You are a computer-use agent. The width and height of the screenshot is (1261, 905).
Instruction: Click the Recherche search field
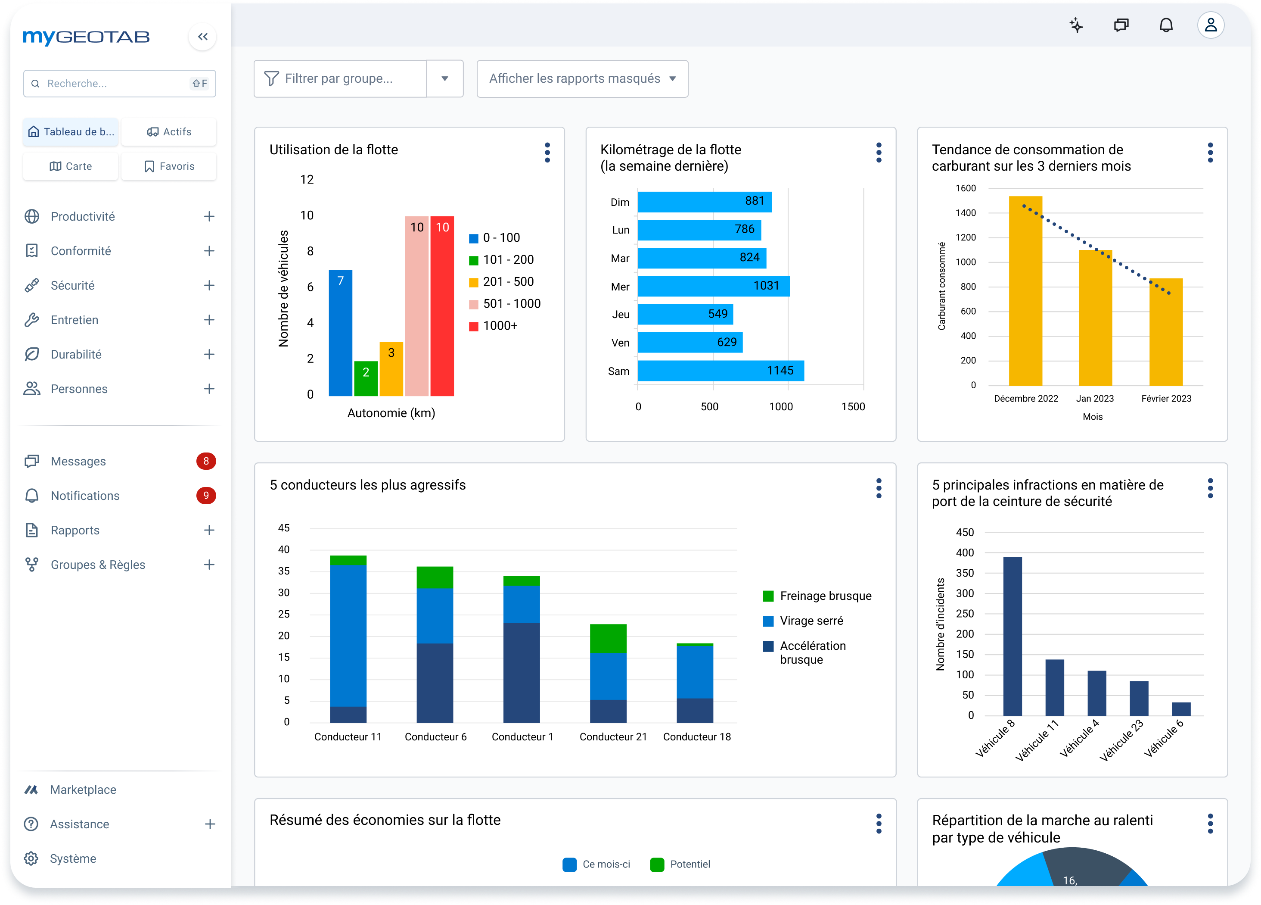click(x=120, y=84)
